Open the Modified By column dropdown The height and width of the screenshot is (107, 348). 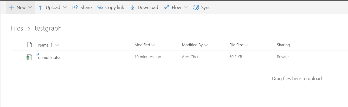click(206, 45)
